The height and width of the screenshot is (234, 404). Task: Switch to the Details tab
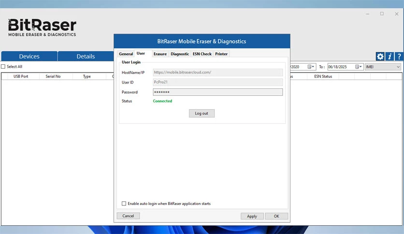pos(86,56)
